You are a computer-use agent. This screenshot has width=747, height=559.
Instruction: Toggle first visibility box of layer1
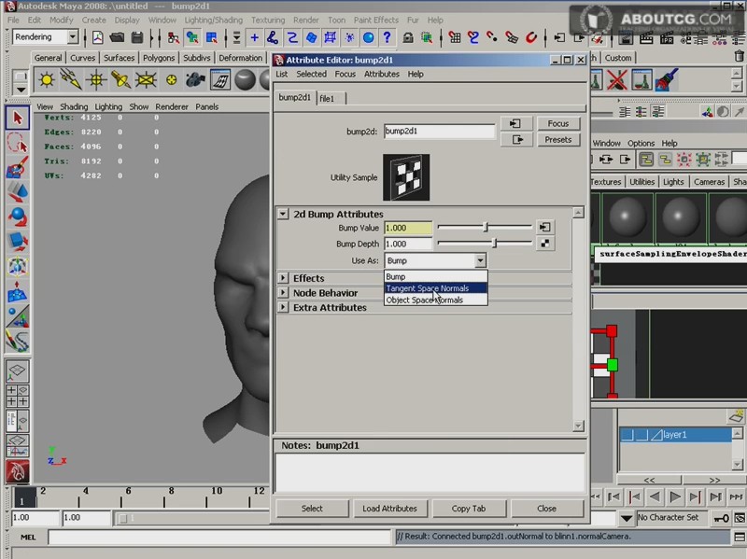click(x=627, y=435)
